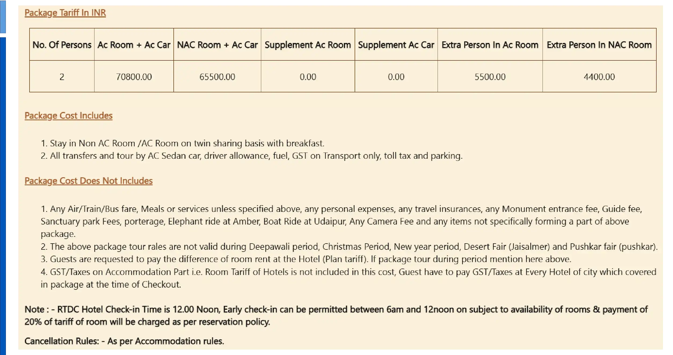
Task: Click the Ac Room + Ac Car header
Action: pos(134,45)
